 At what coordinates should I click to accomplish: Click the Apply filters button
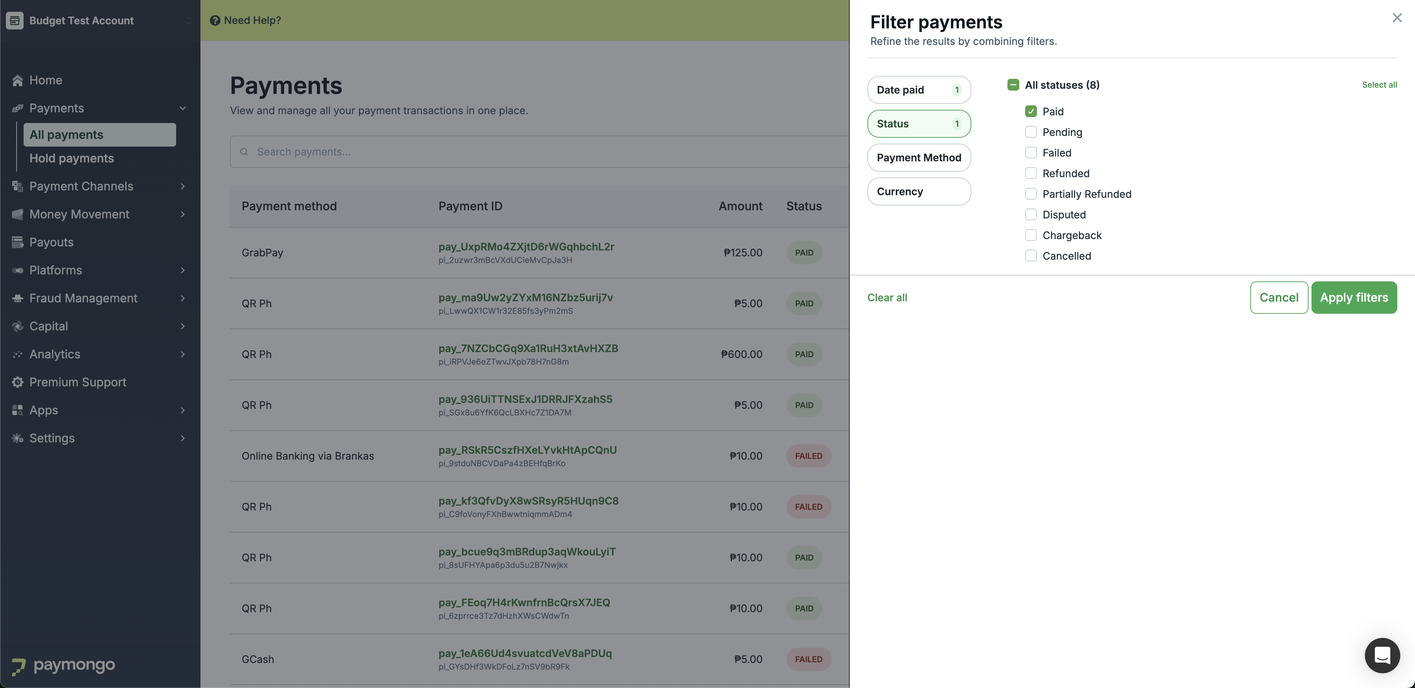(1353, 298)
